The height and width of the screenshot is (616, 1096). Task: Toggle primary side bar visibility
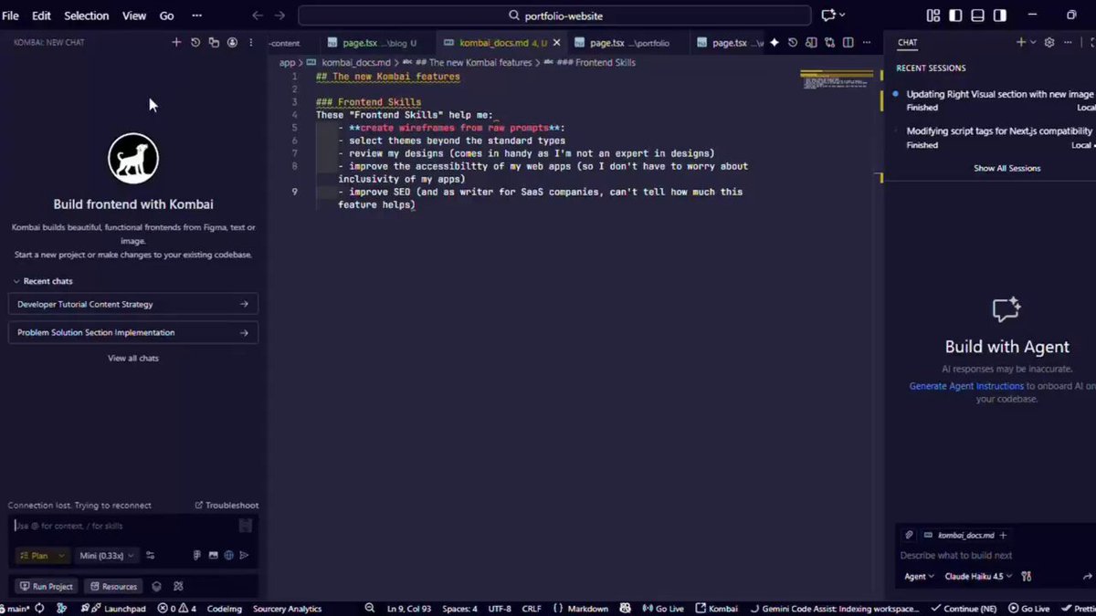point(955,16)
